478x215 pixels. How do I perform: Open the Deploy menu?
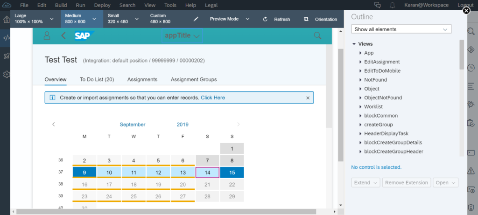102,5
